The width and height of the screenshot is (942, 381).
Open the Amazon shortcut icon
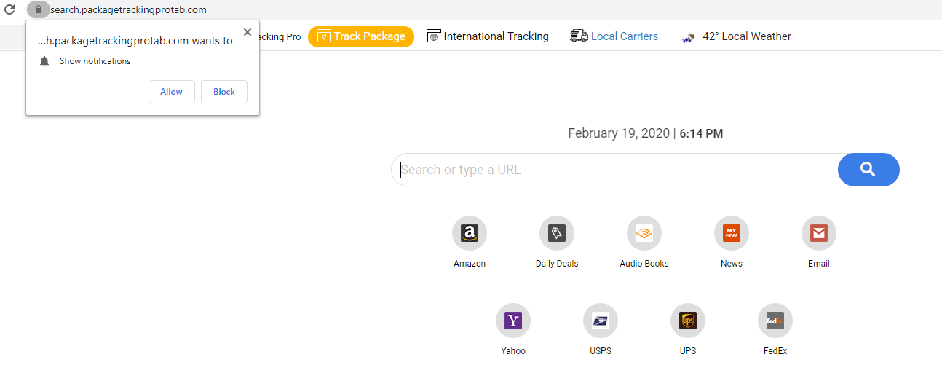click(x=470, y=234)
